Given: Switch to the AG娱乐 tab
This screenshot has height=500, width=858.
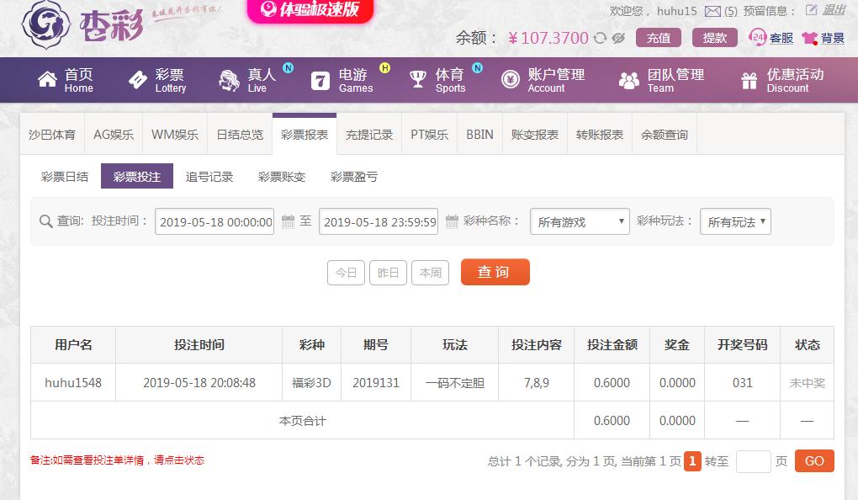Looking at the screenshot, I should point(114,134).
